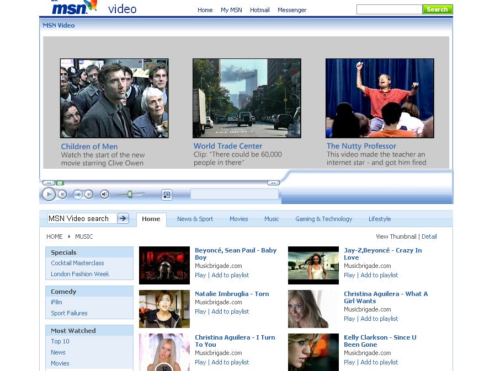Open the World Trade Center title link
Viewport: 495px width, 371px height.
[x=228, y=146]
